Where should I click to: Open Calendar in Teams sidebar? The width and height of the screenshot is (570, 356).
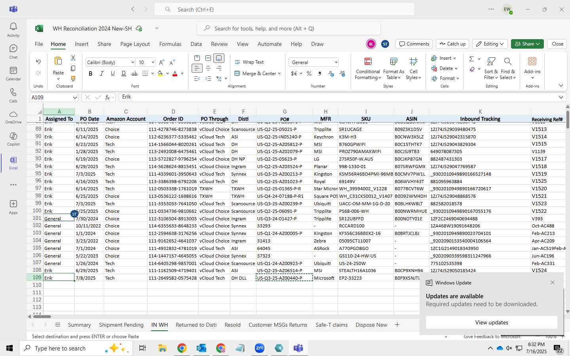point(13,73)
